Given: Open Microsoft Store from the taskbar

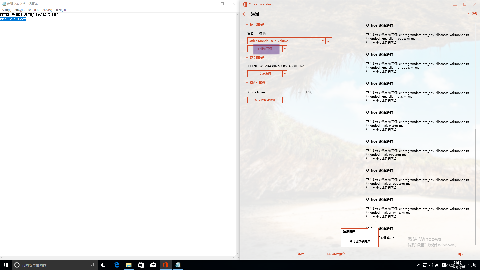Looking at the screenshot, I should (x=141, y=265).
